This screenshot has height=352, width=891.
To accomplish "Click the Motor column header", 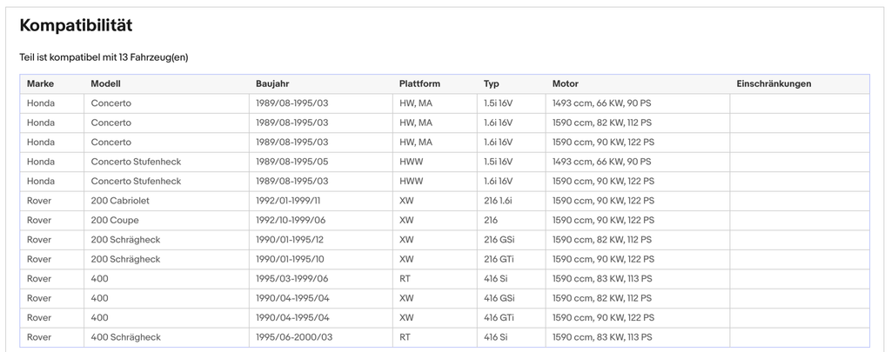I will pos(566,84).
